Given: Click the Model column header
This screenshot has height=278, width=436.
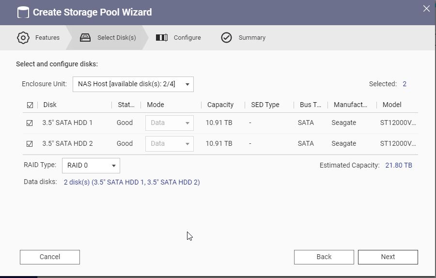Looking at the screenshot, I should pos(392,105).
